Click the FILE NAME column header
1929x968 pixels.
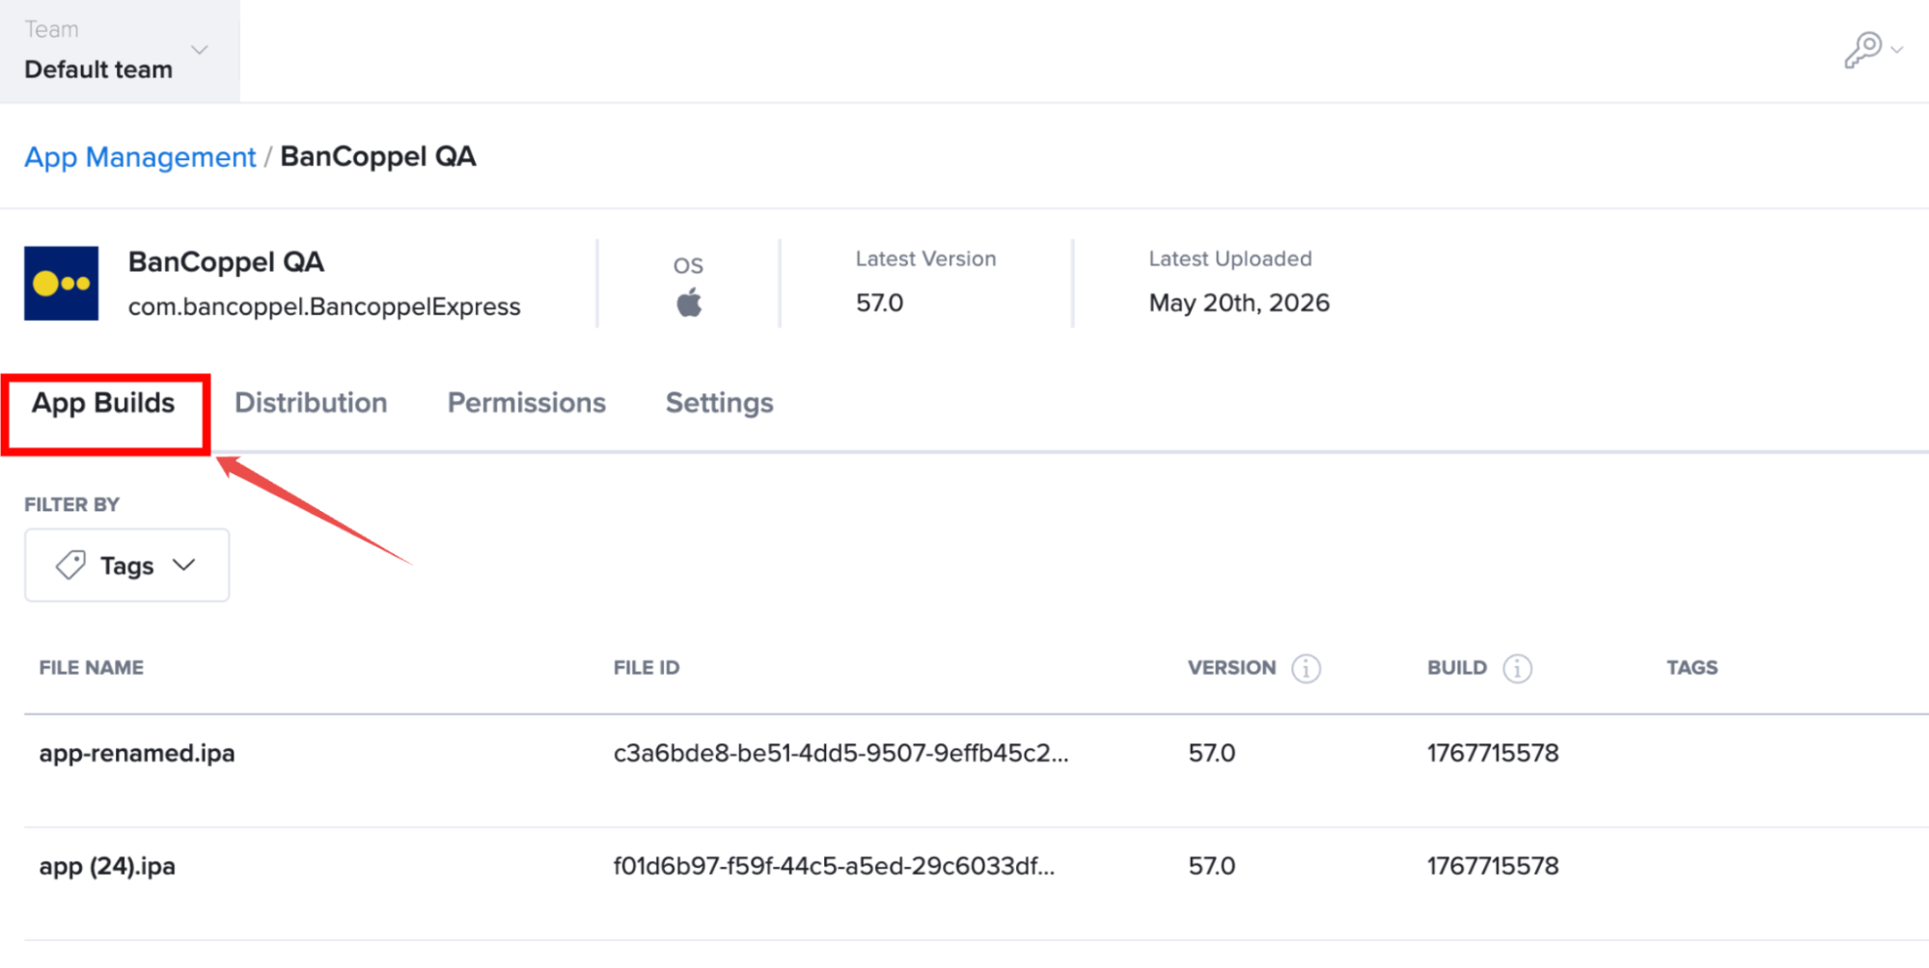point(92,667)
